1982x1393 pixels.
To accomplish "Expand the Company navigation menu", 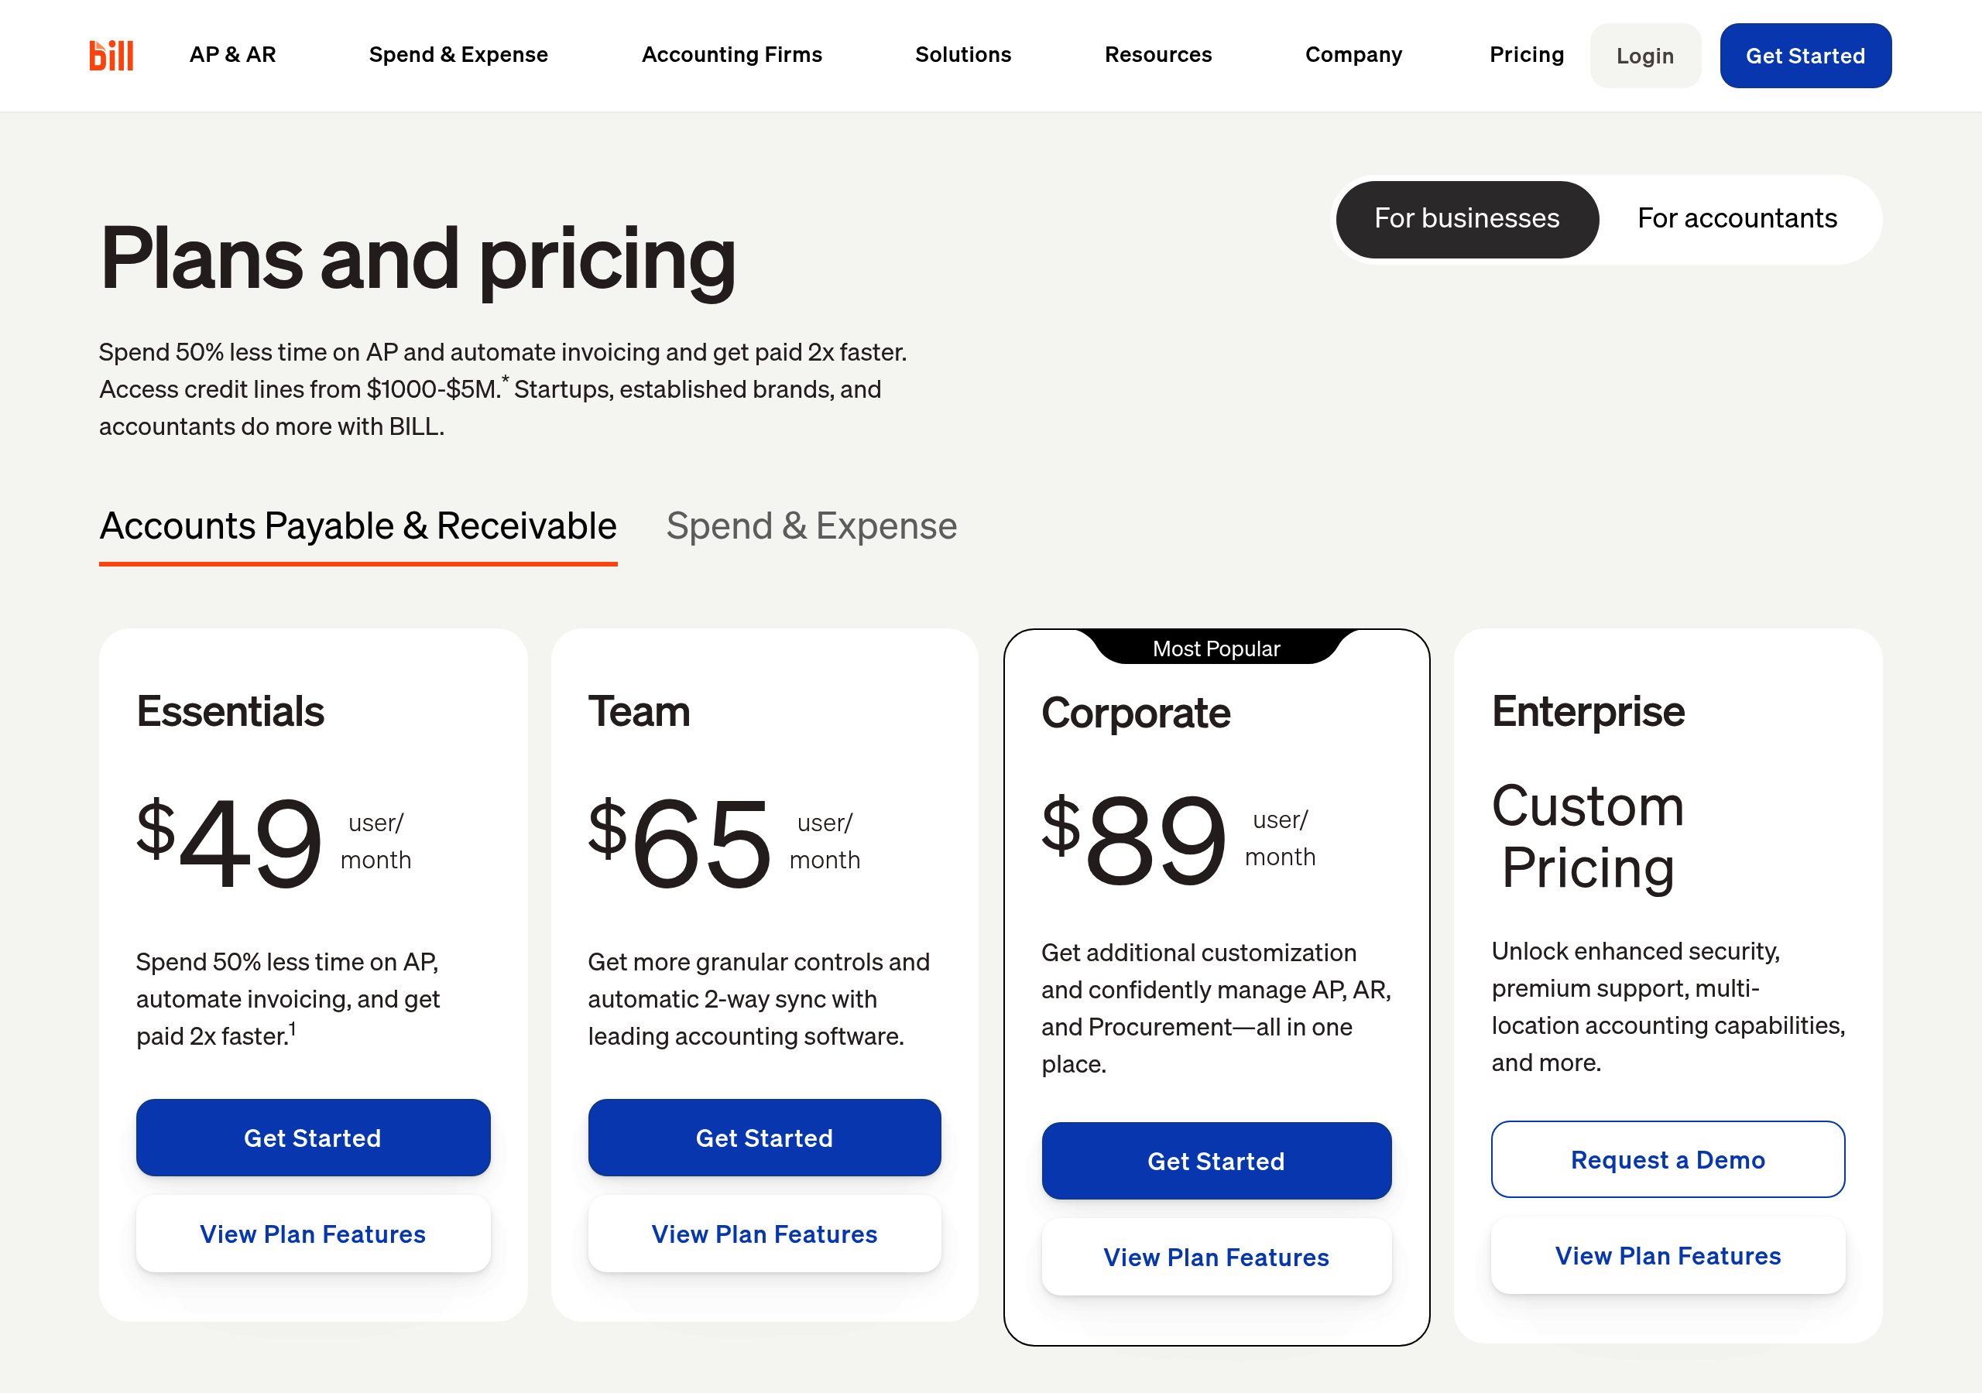I will pos(1353,54).
